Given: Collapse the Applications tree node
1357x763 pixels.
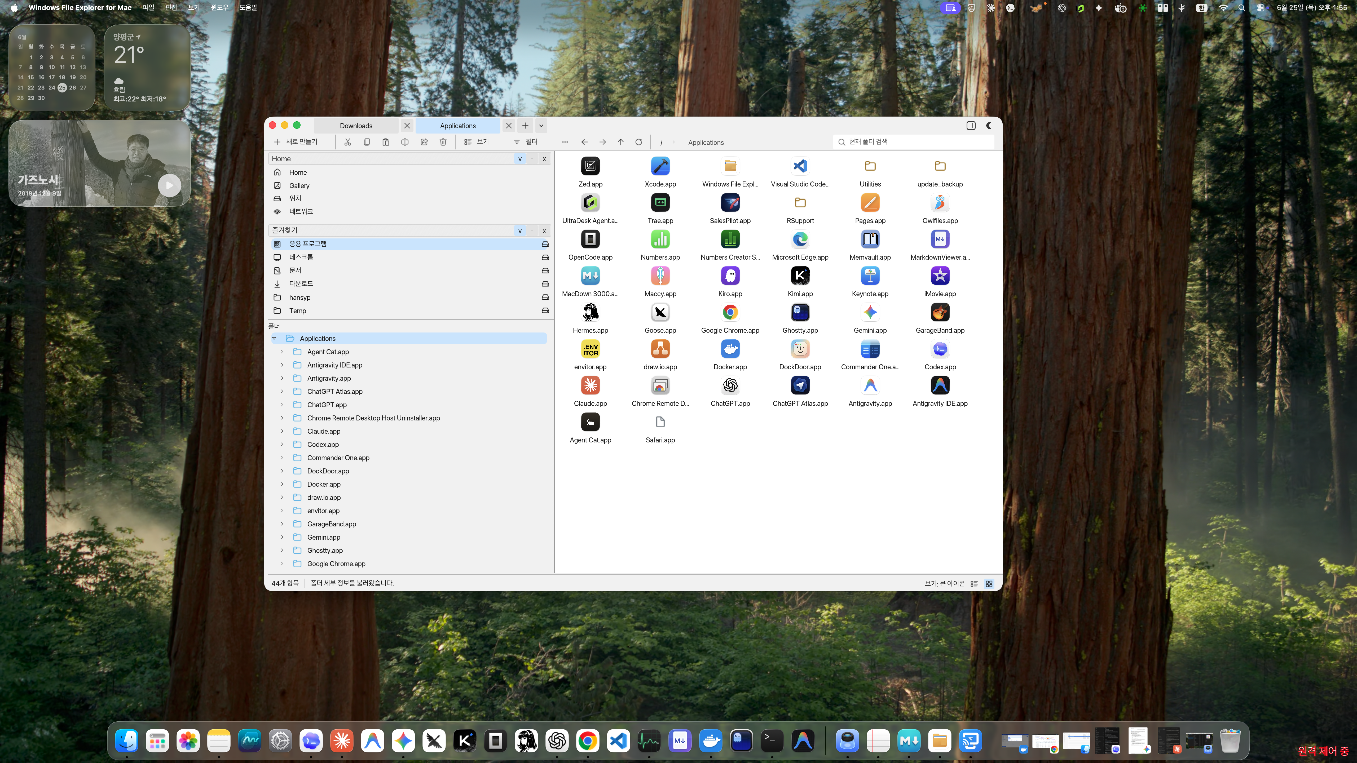Looking at the screenshot, I should (274, 339).
